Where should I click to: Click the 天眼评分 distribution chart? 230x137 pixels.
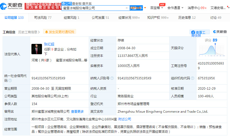click(212, 50)
